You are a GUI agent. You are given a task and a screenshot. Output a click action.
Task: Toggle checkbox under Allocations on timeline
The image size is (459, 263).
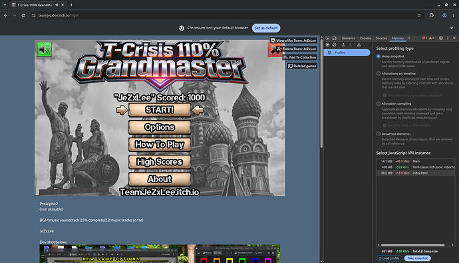click(x=384, y=95)
